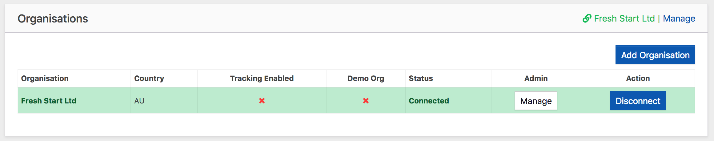The width and height of the screenshot is (714, 141).
Task: Click the Country column header
Action: (149, 78)
